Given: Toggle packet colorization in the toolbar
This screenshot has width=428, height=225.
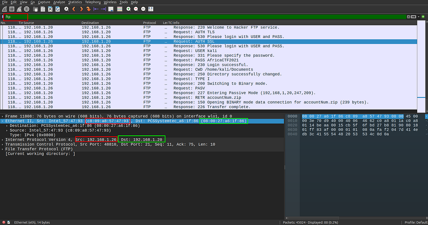Looking at the screenshot, I should click(x=119, y=9).
